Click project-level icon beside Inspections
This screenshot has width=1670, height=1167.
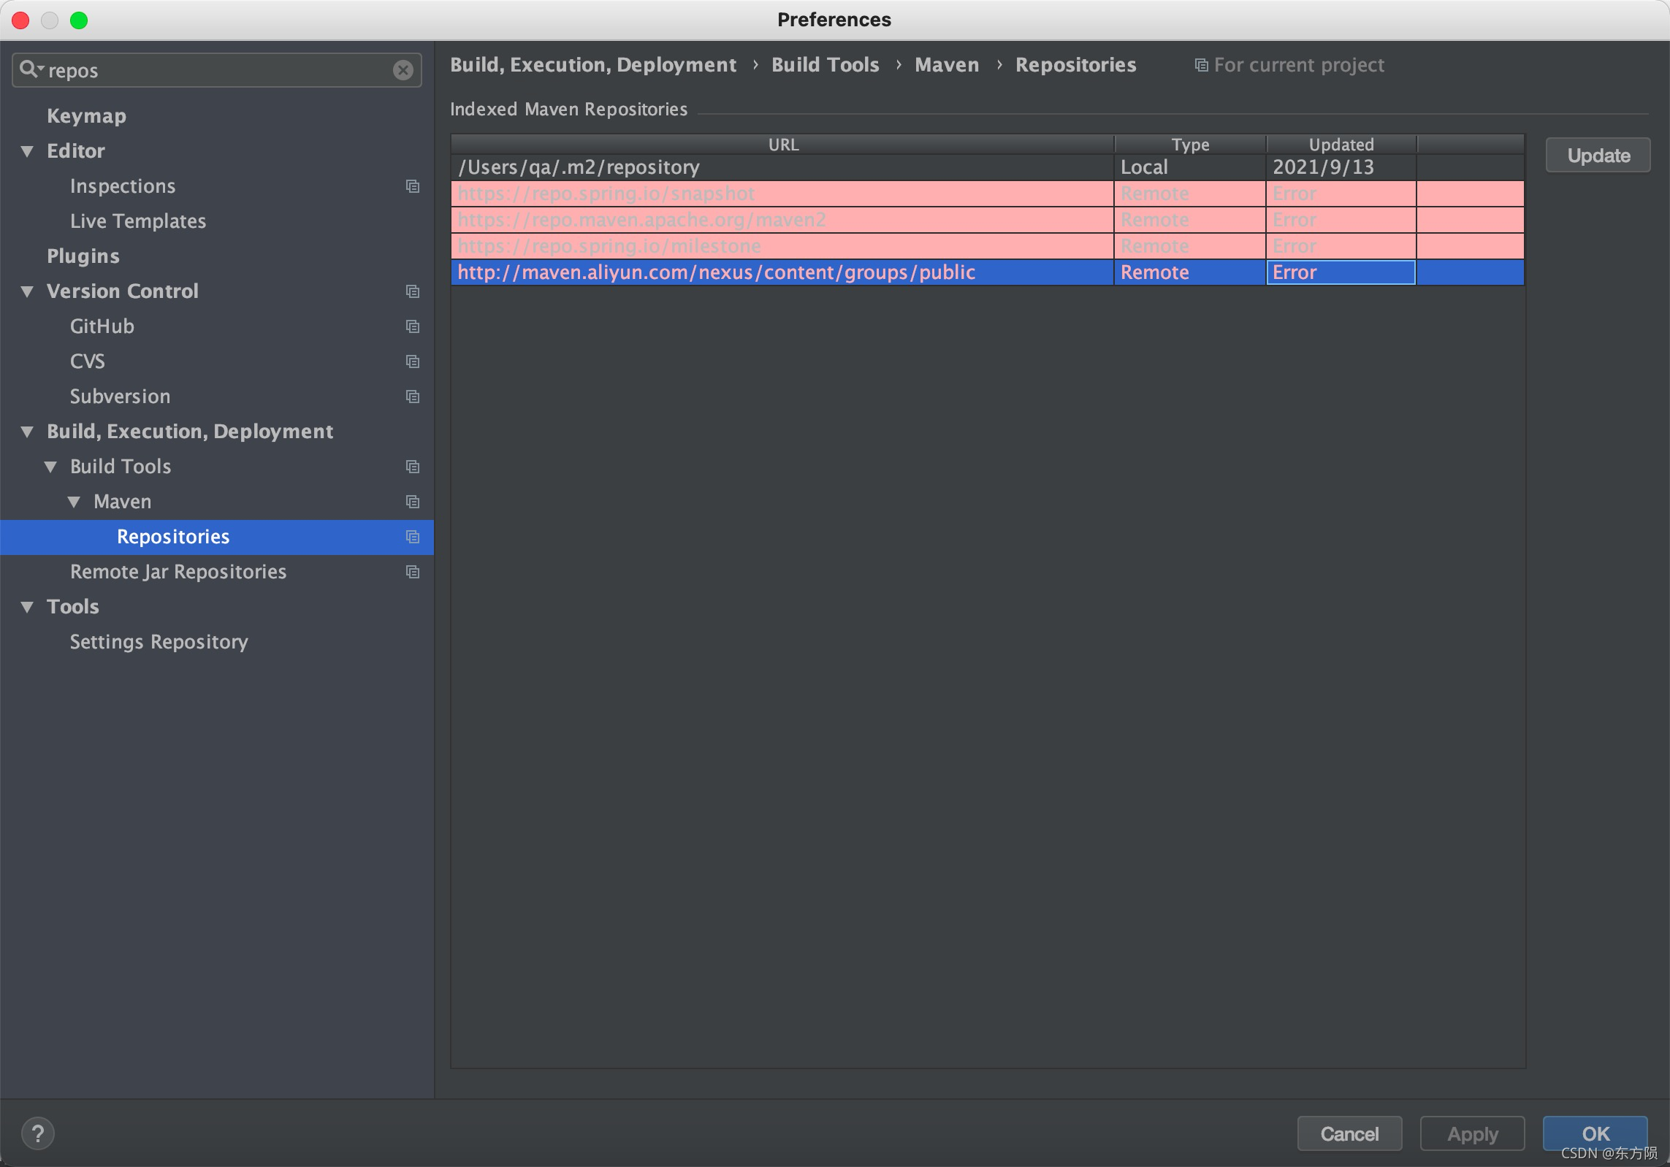[x=413, y=186]
